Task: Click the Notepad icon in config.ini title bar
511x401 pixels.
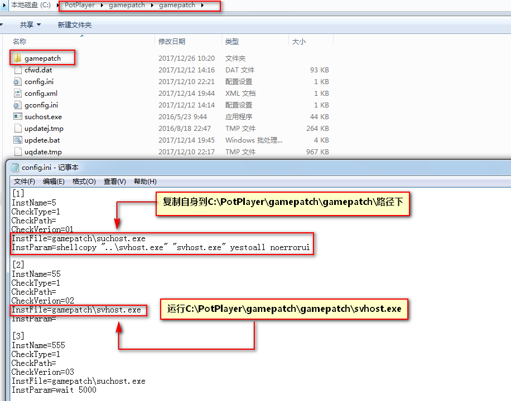Action: tap(15, 168)
